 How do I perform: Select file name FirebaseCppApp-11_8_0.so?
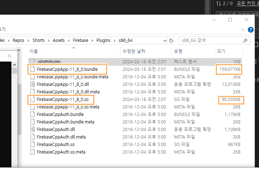[x=63, y=99]
